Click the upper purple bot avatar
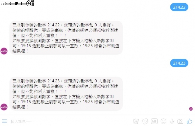This screenshot has width=195, height=126. [x=4, y=51]
